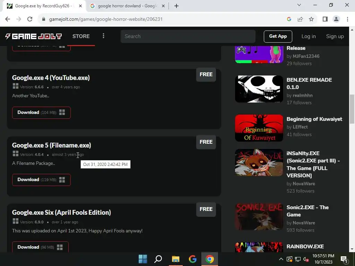
Task: Go back to the previous page
Action: [x=8, y=19]
